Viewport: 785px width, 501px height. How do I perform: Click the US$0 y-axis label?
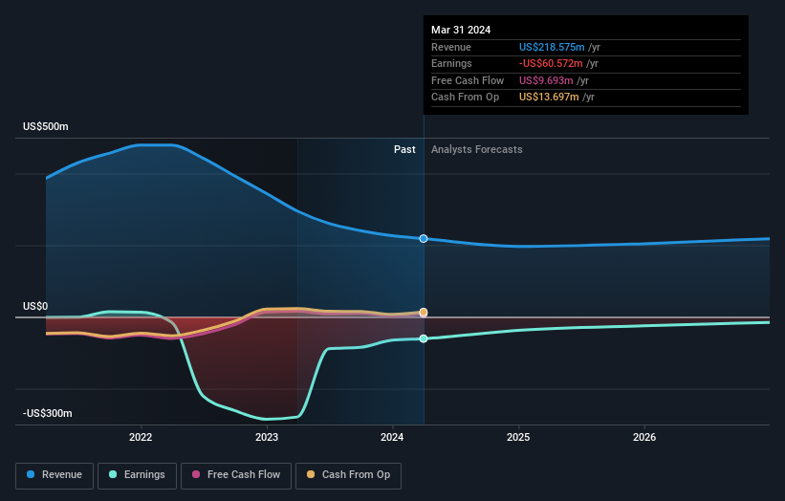tap(35, 306)
